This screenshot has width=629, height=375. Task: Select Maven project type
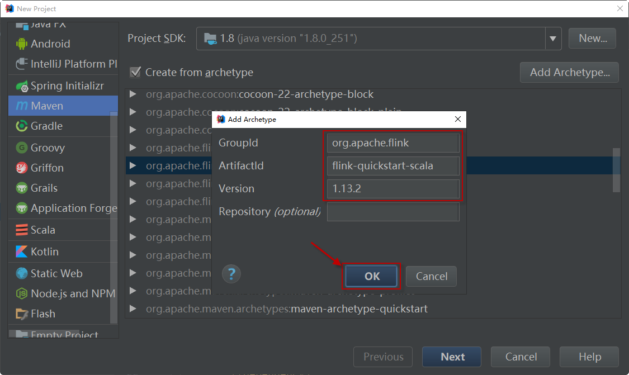pyautogui.click(x=63, y=106)
